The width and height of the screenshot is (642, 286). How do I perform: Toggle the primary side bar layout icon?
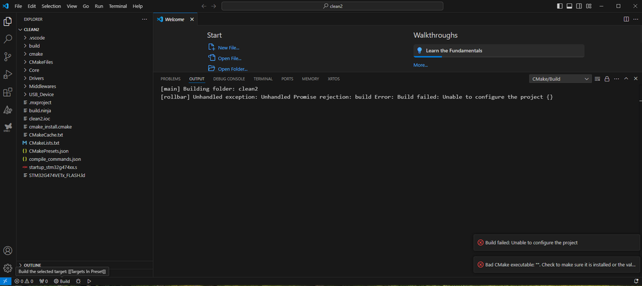560,6
